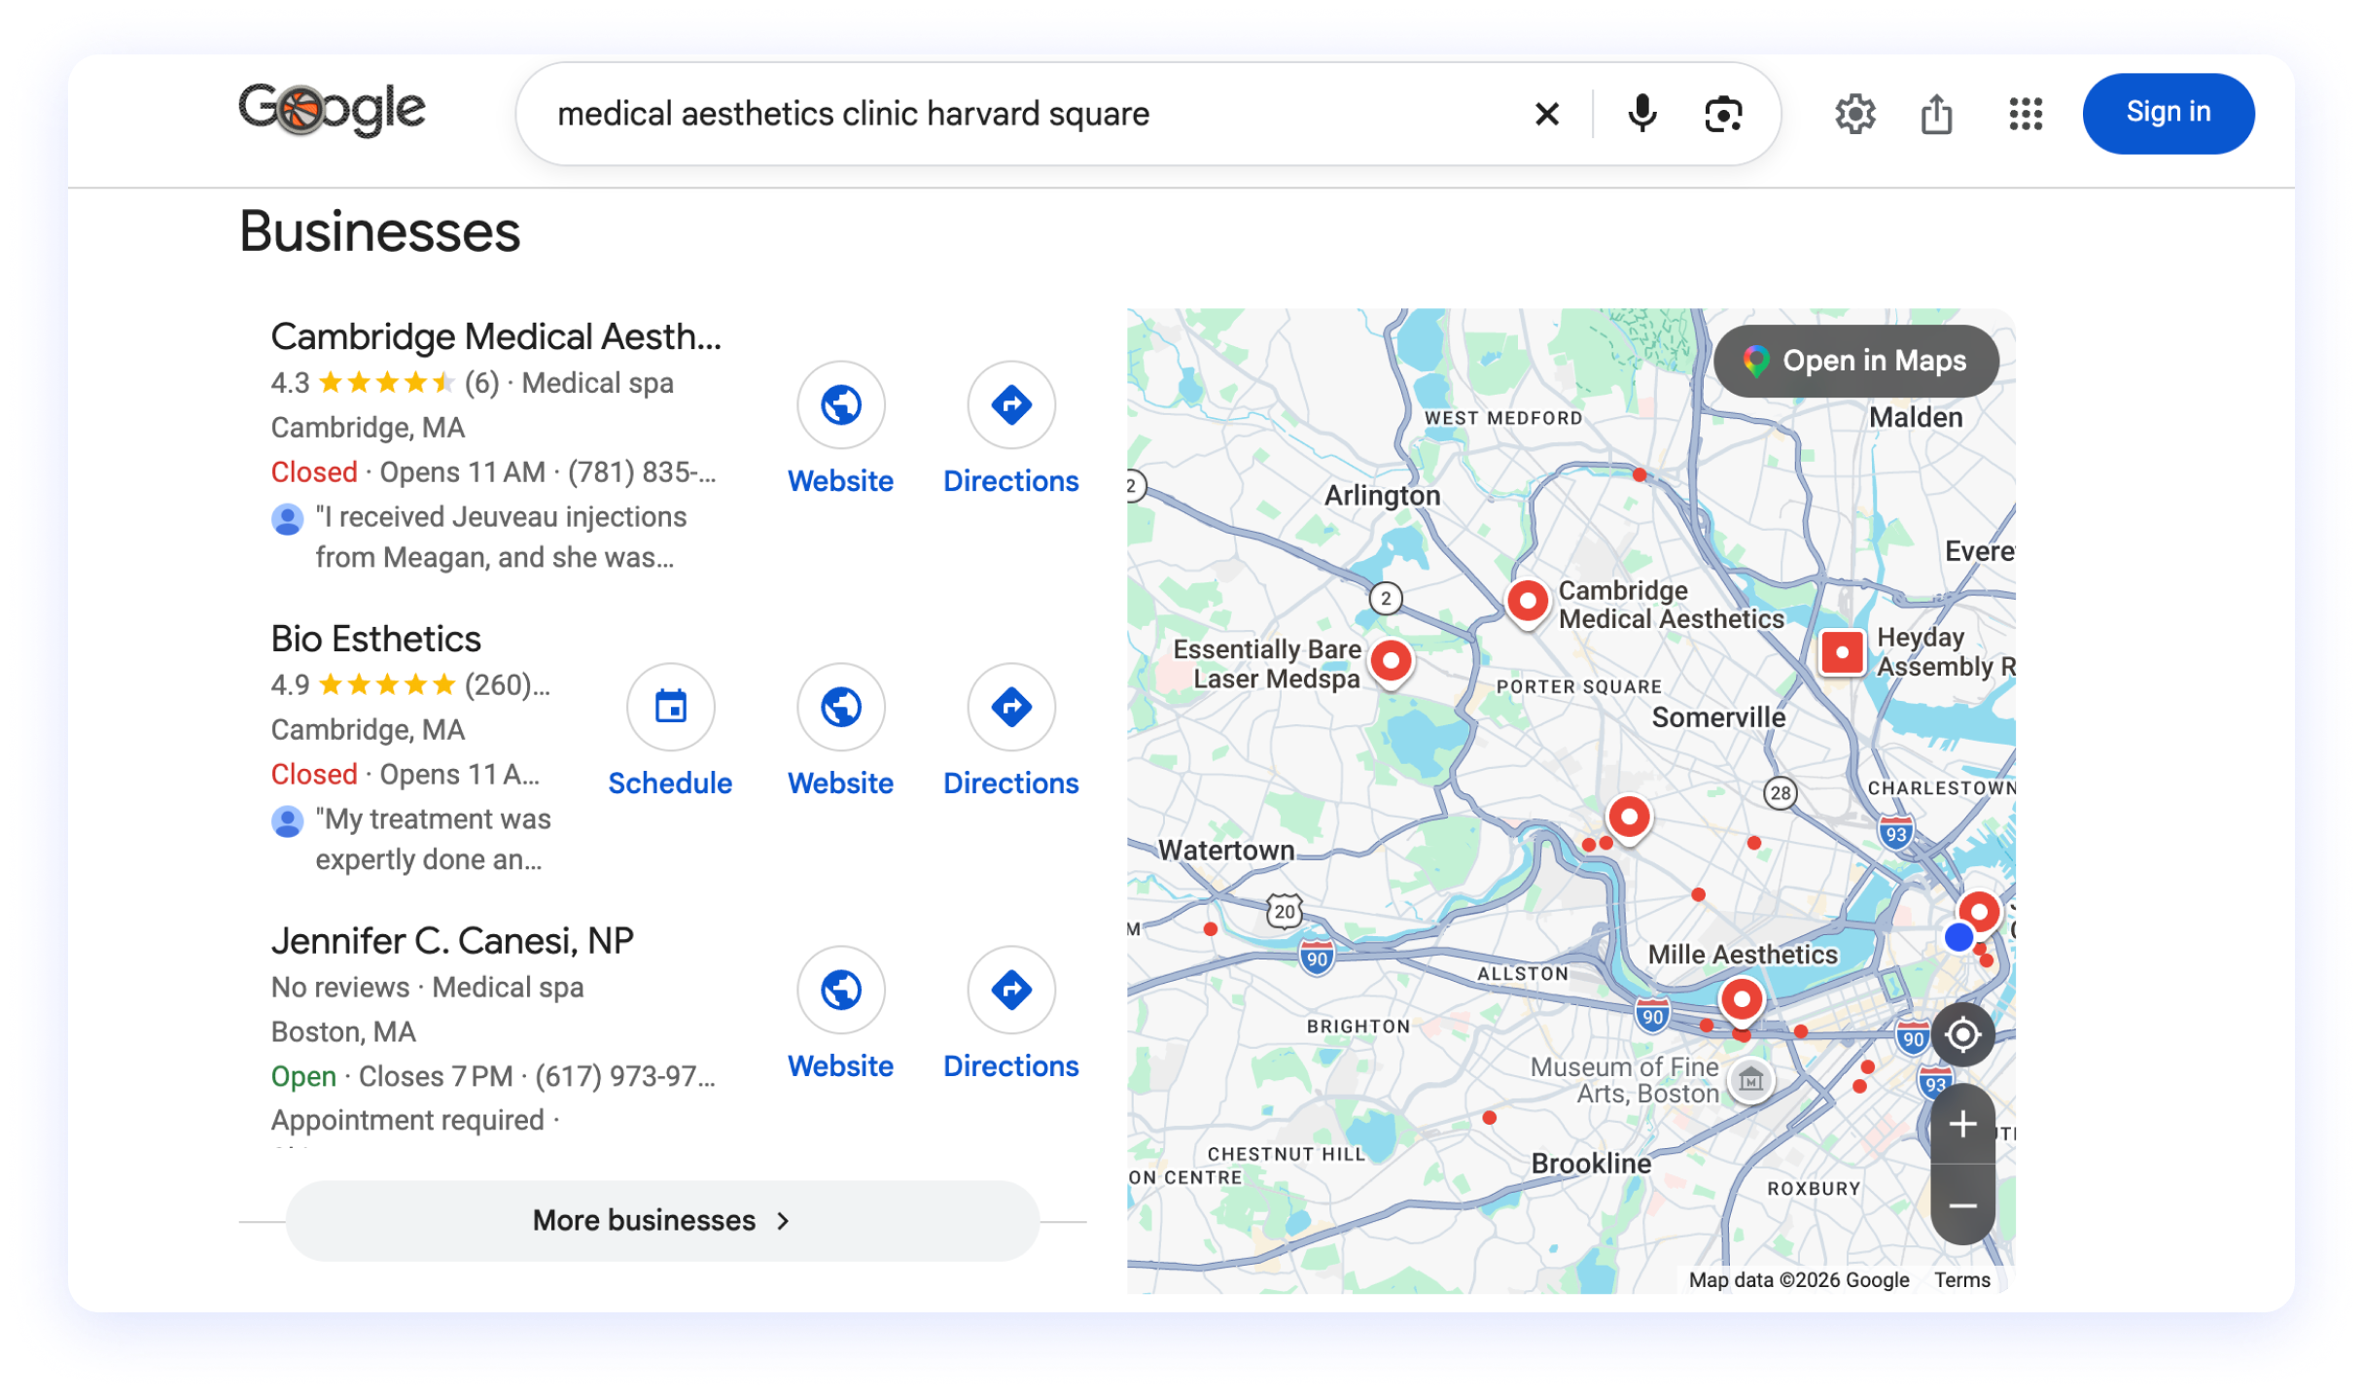
Task: Click the Sign in button
Action: tap(2169, 113)
